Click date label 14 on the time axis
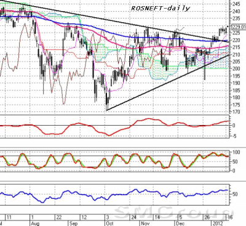This screenshot has height=226, width=246. (157, 217)
